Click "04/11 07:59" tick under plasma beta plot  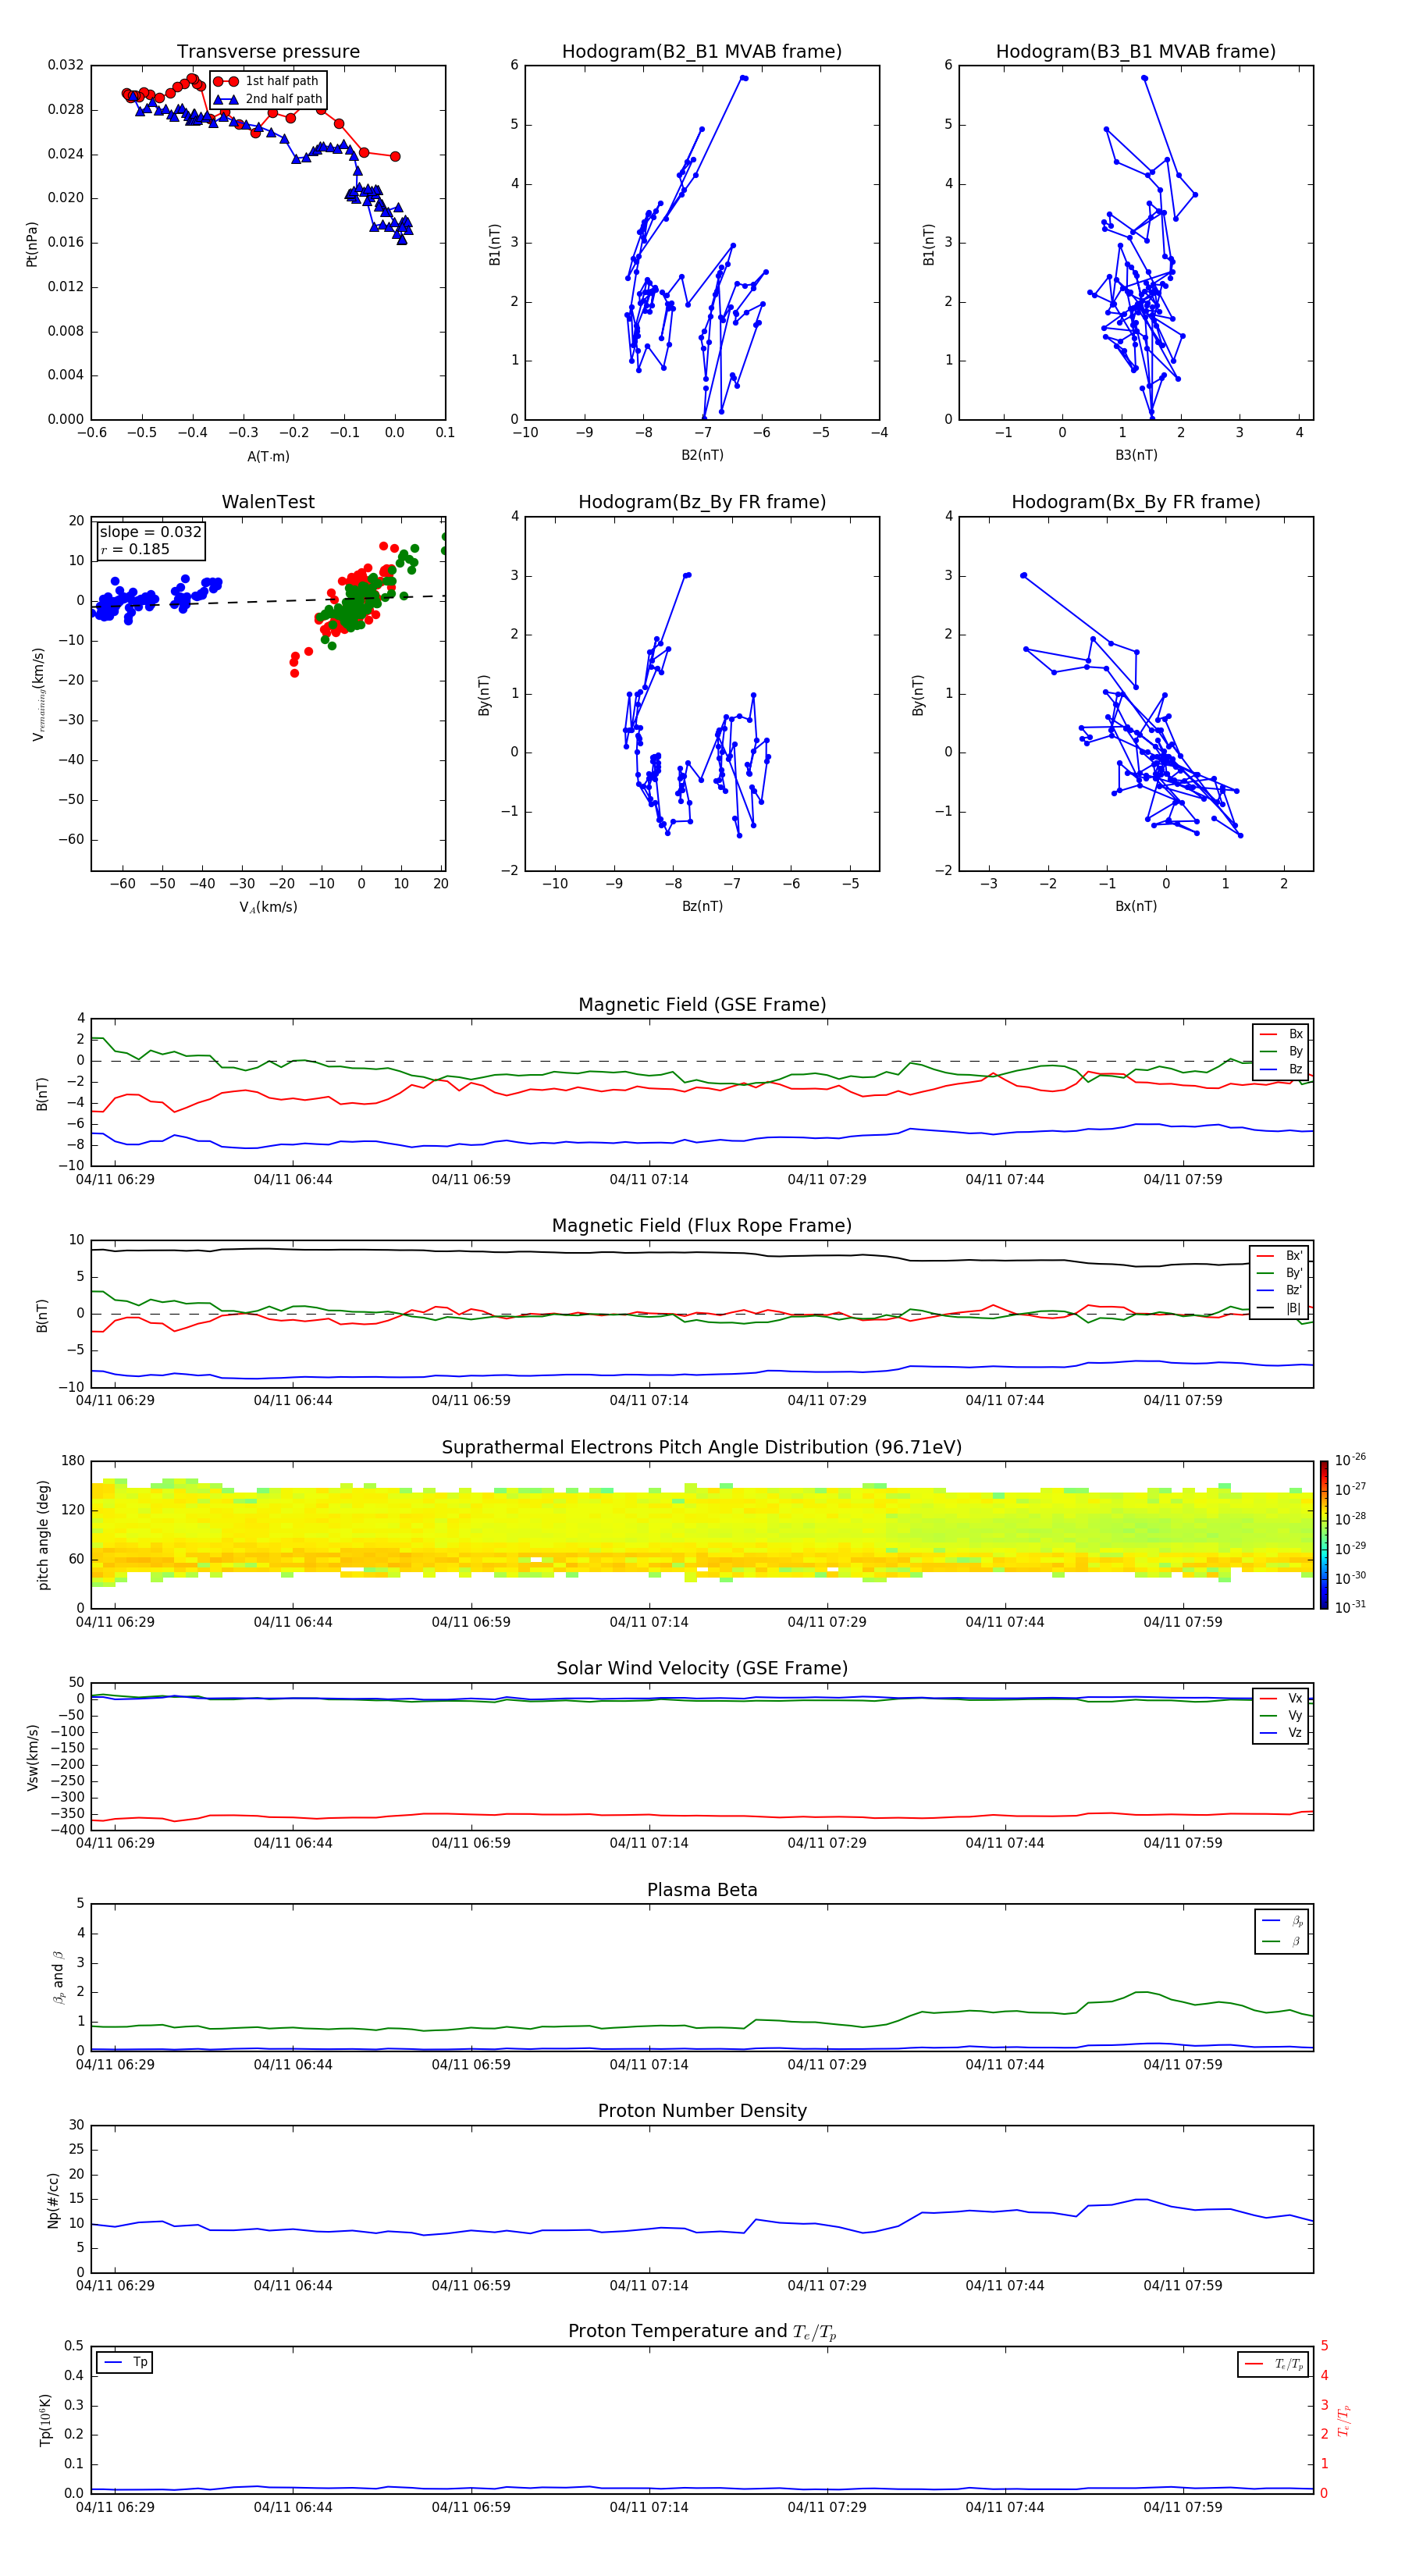1183,2064
